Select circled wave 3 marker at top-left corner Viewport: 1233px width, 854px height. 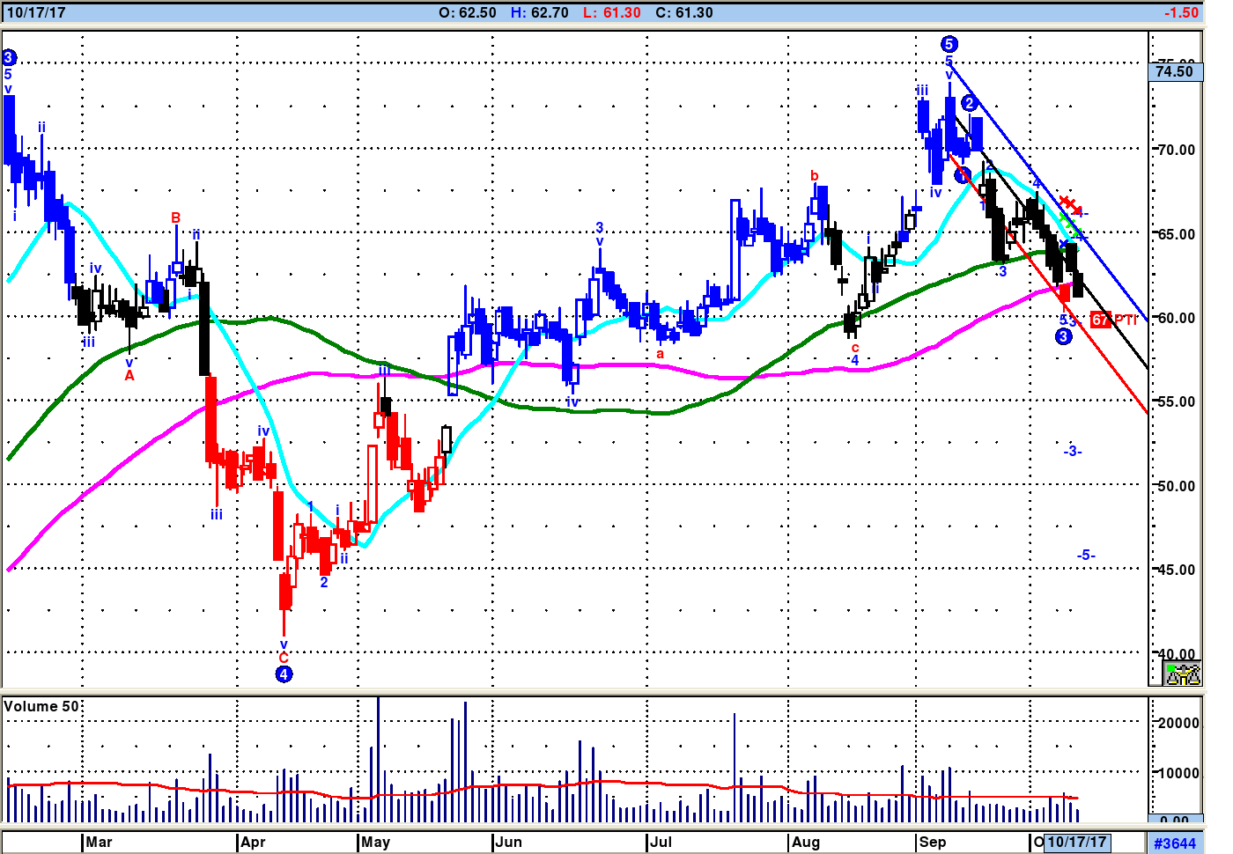[9, 58]
